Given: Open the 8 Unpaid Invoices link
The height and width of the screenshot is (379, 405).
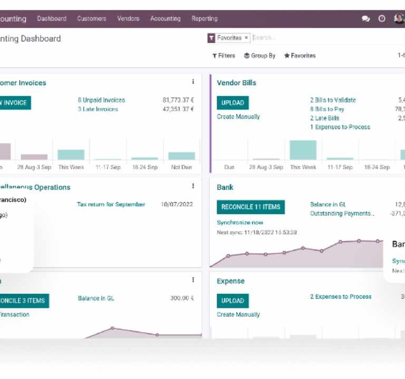Looking at the screenshot, I should [101, 100].
